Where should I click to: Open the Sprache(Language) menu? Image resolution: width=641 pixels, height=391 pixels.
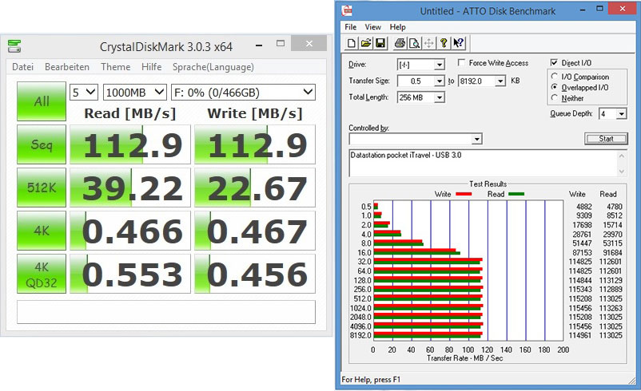click(x=213, y=67)
